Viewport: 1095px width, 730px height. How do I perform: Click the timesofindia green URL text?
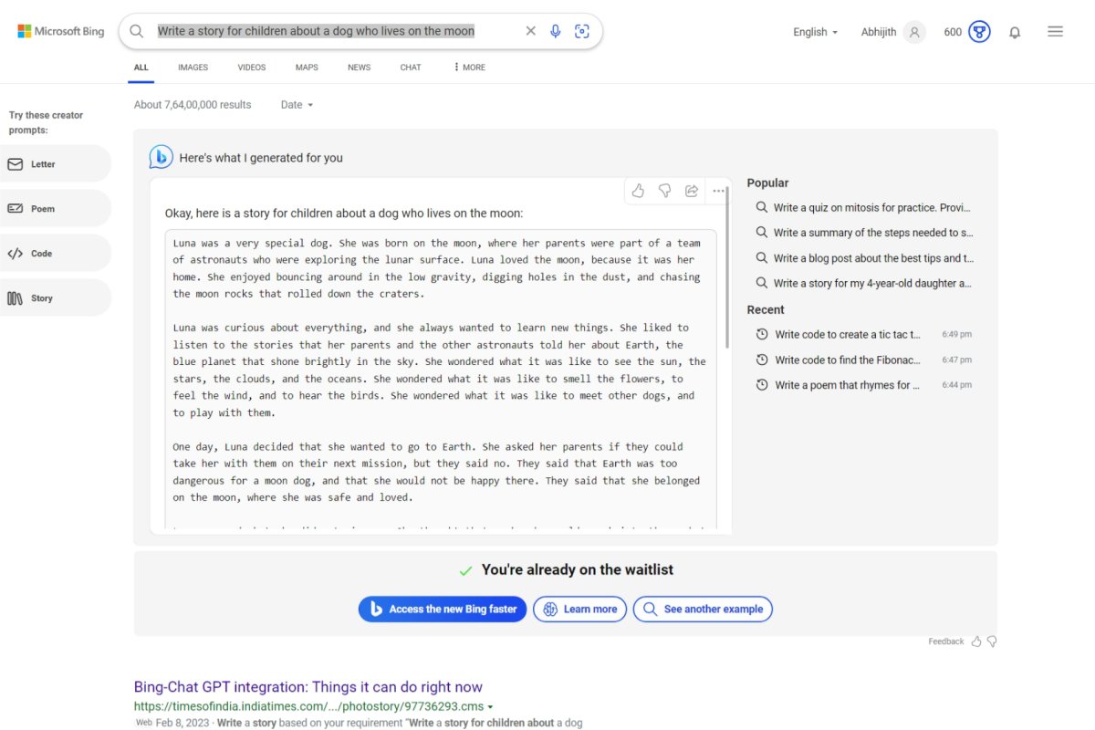pyautogui.click(x=308, y=707)
